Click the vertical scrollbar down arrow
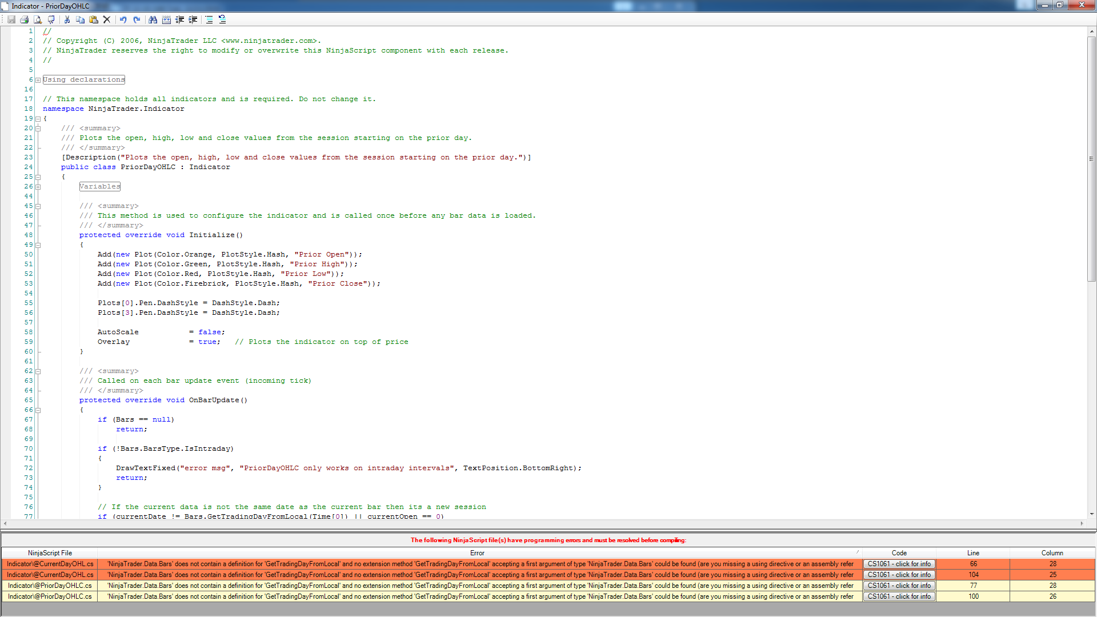The image size is (1097, 617). (x=1092, y=514)
